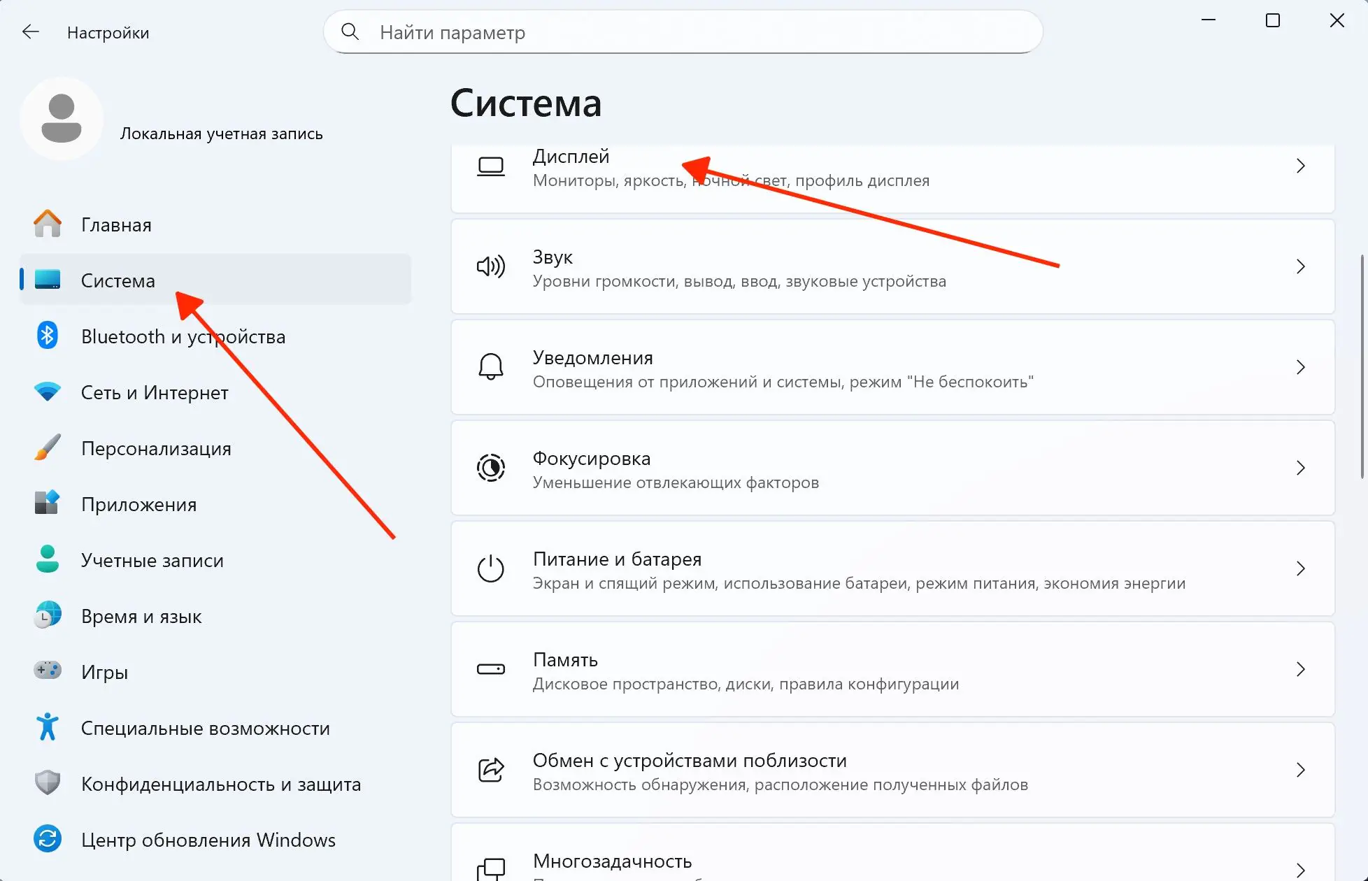Open Обмен с устройствами поблизости title
This screenshot has height=881, width=1368.
tap(690, 760)
